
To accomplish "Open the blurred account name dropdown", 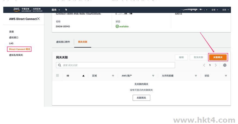I will tap(193, 10).
